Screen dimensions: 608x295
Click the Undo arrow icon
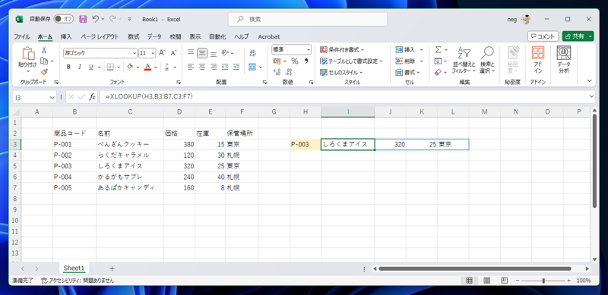click(96, 19)
